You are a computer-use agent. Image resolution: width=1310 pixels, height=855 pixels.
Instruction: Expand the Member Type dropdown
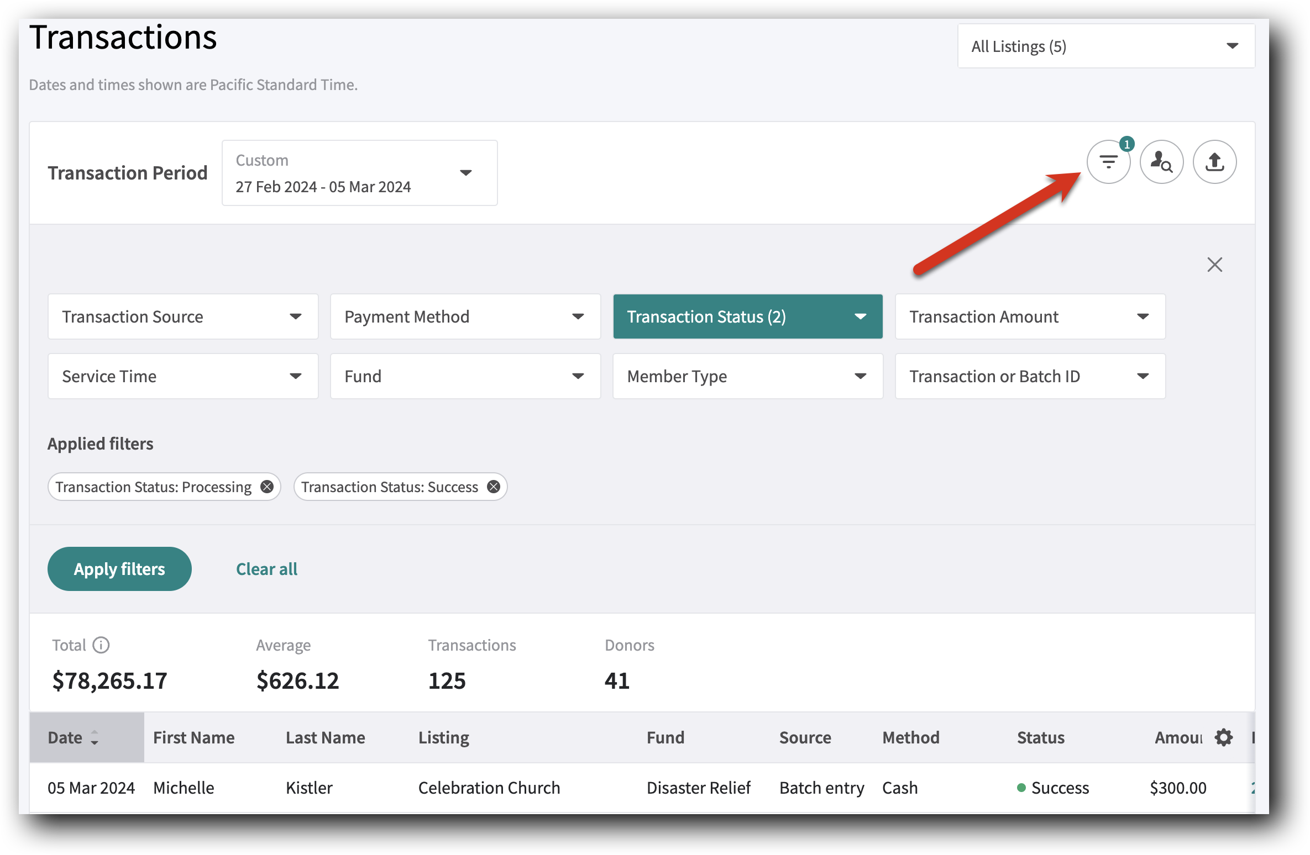747,376
